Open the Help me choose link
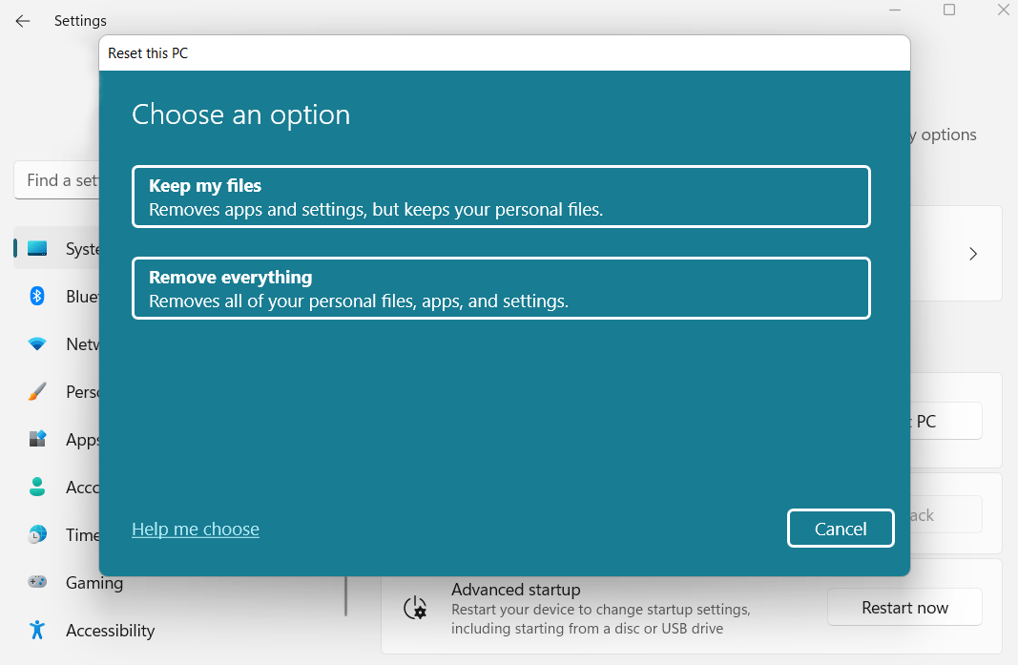Screen dimensions: 1018x665 tap(196, 529)
